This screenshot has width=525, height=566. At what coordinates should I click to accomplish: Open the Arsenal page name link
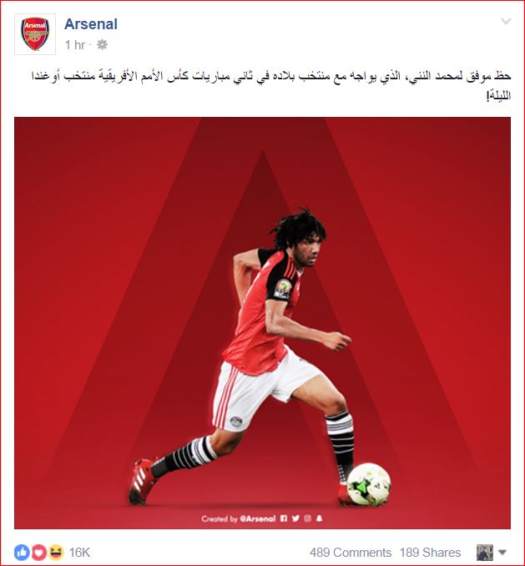(91, 24)
